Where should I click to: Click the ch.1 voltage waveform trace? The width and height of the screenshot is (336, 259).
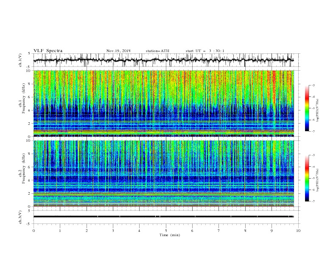tap(164, 60)
